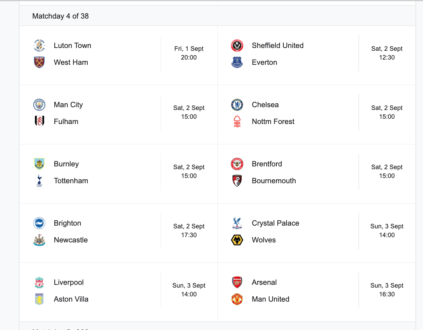Click the Wolves club crest
The width and height of the screenshot is (423, 330).
pos(237,240)
